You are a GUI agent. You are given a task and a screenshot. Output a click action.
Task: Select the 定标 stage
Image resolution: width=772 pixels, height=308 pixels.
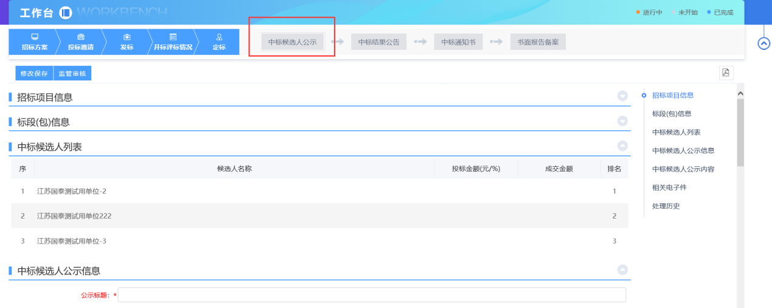(x=219, y=42)
